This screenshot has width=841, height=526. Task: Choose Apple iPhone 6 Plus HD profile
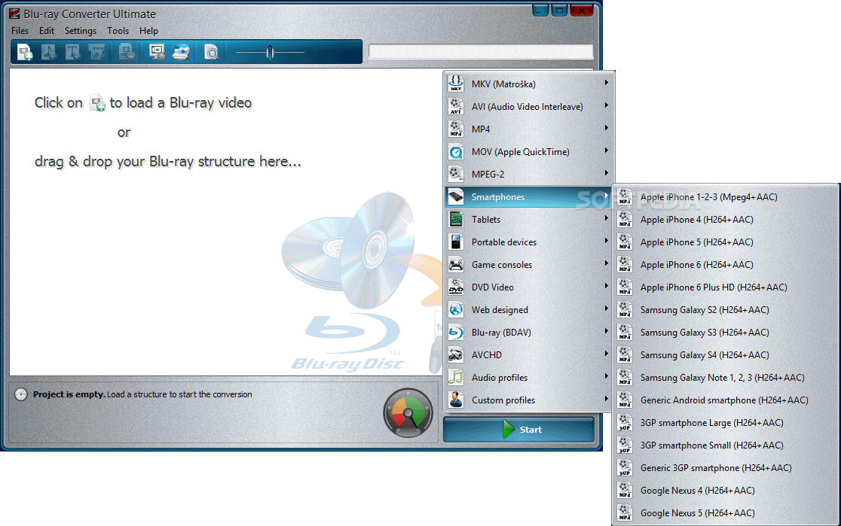coord(725,287)
